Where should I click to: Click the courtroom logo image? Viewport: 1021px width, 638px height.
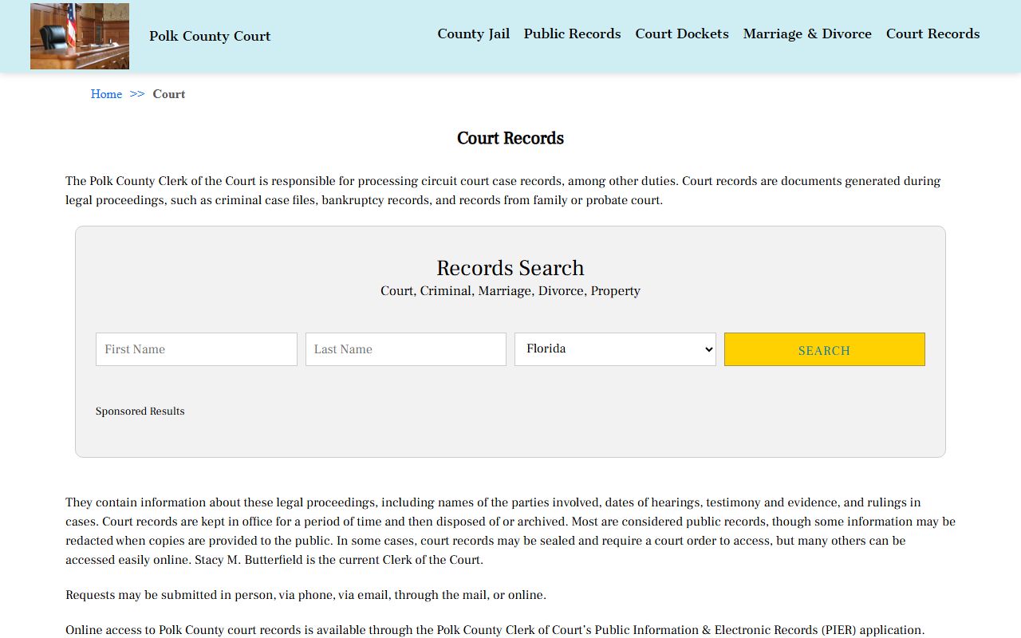pyautogui.click(x=80, y=36)
